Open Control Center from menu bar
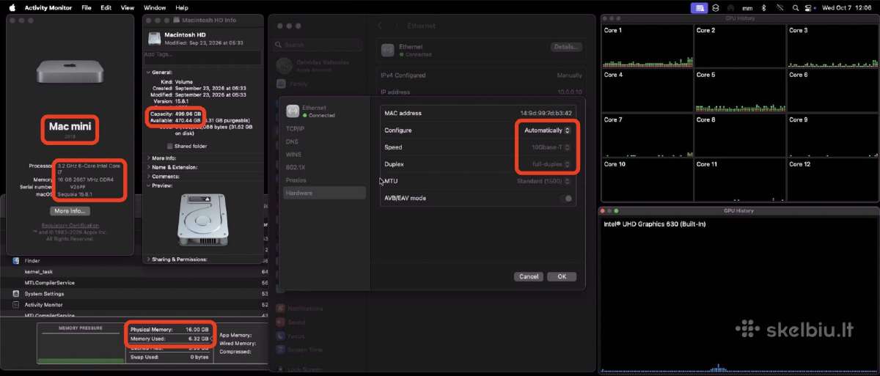This screenshot has width=880, height=376. pos(810,7)
